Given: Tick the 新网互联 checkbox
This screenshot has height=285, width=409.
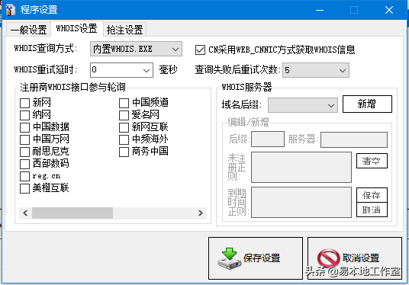Looking at the screenshot, I should (124, 127).
